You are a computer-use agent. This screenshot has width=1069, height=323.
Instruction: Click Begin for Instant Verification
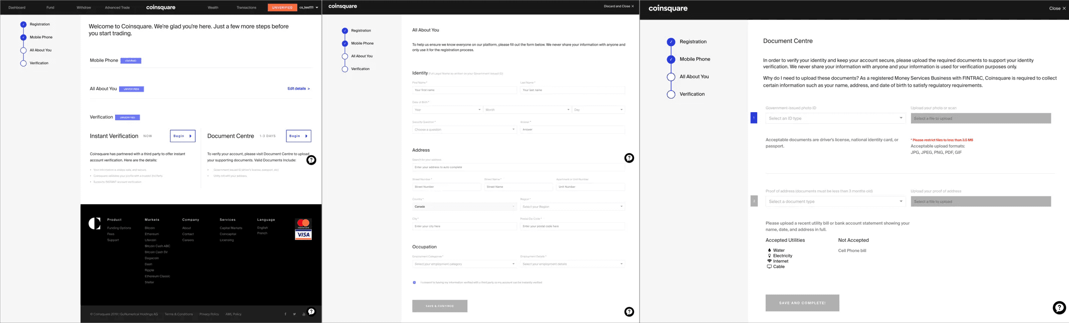(183, 136)
